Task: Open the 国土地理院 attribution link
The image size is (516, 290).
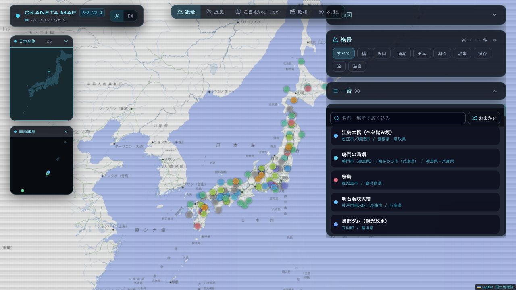Action: pos(504,287)
